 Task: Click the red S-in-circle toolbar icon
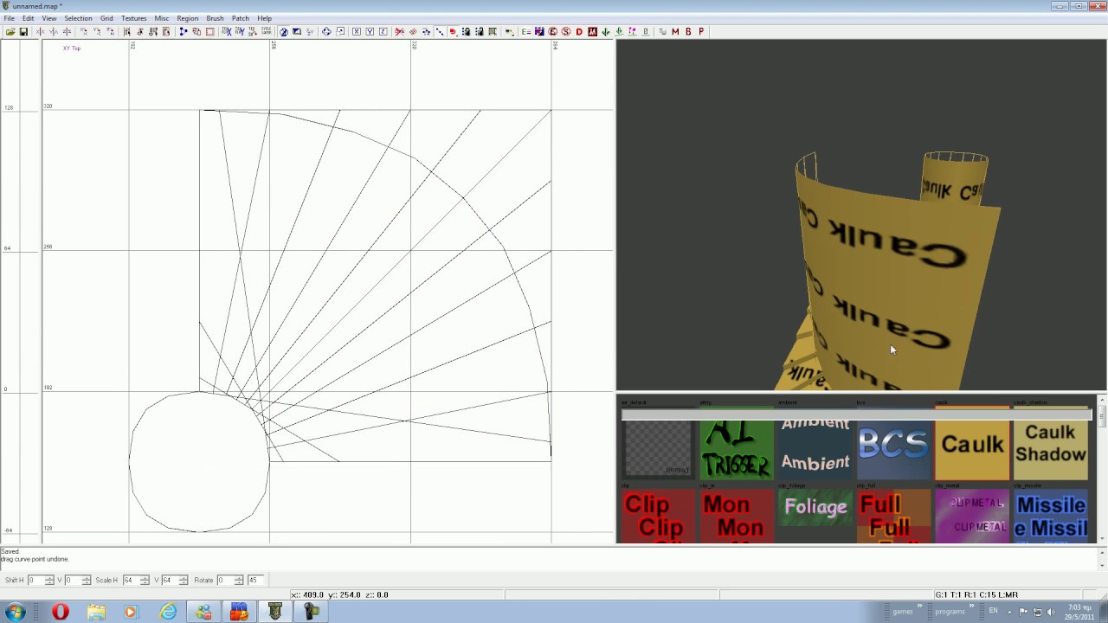coord(566,32)
